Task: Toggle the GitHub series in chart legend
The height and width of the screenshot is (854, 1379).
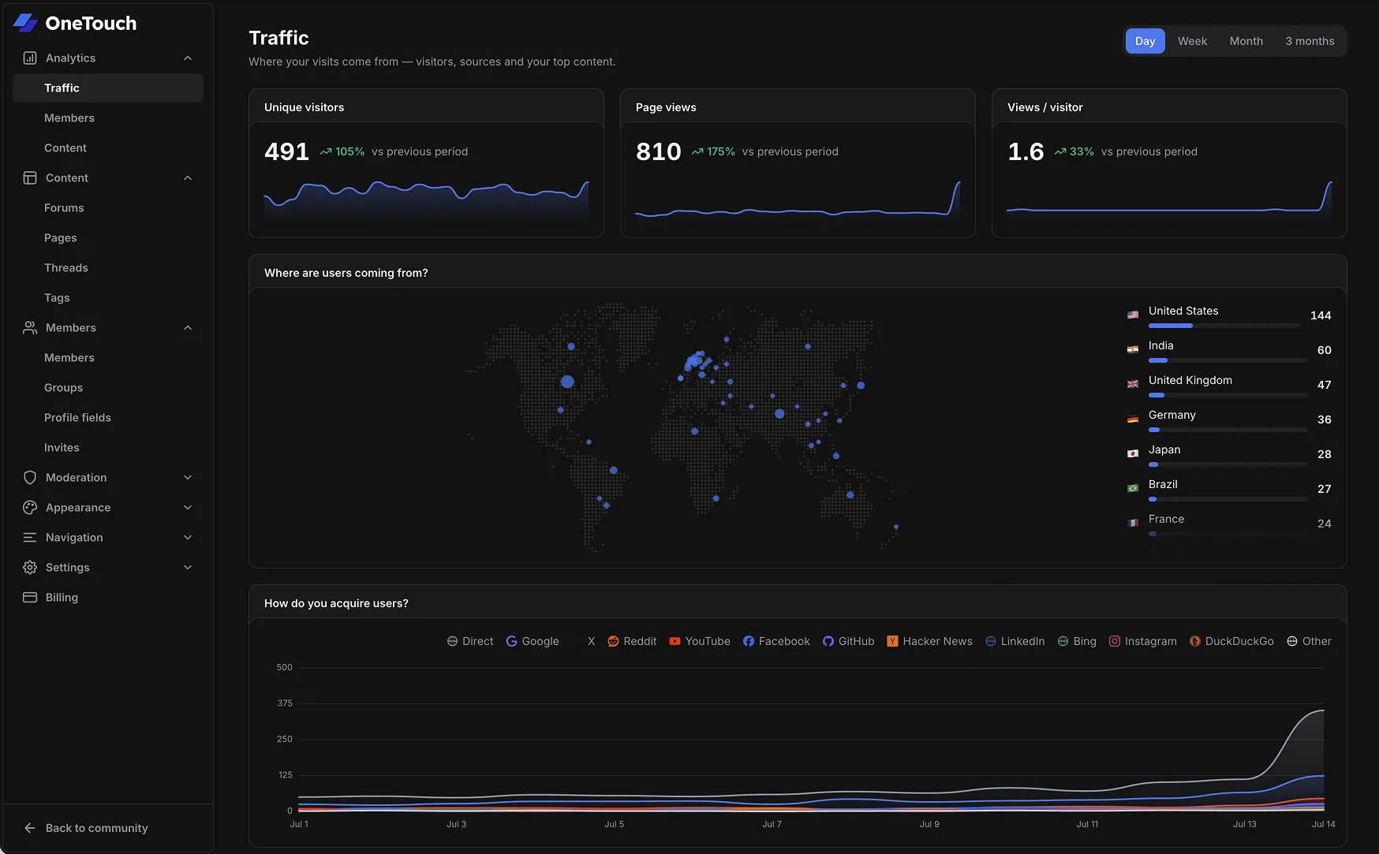Action: pos(848,641)
